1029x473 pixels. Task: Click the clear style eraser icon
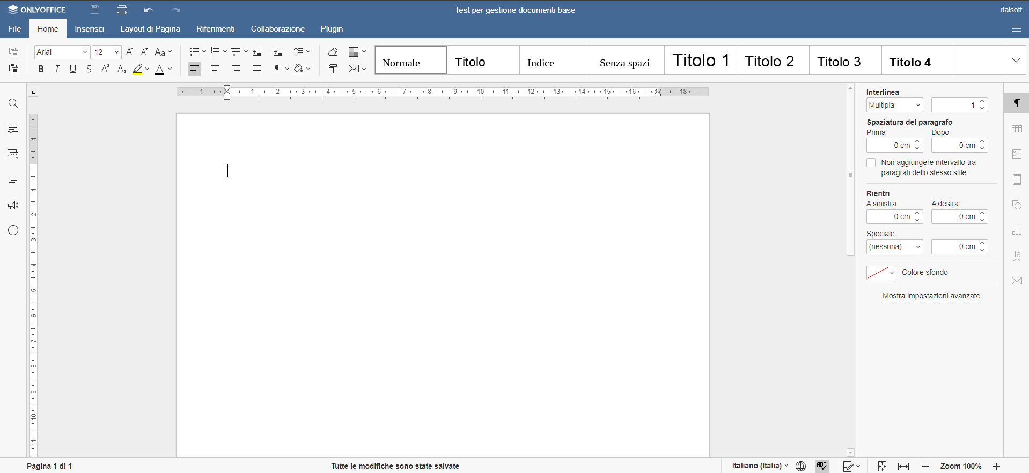point(333,52)
